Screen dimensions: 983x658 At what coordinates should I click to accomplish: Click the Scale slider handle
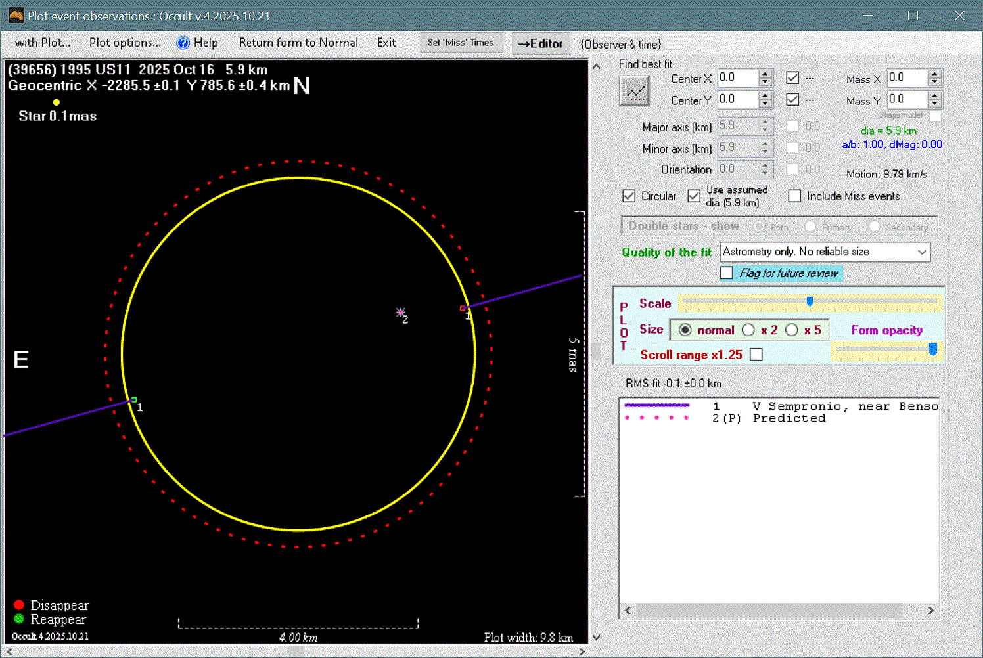810,301
